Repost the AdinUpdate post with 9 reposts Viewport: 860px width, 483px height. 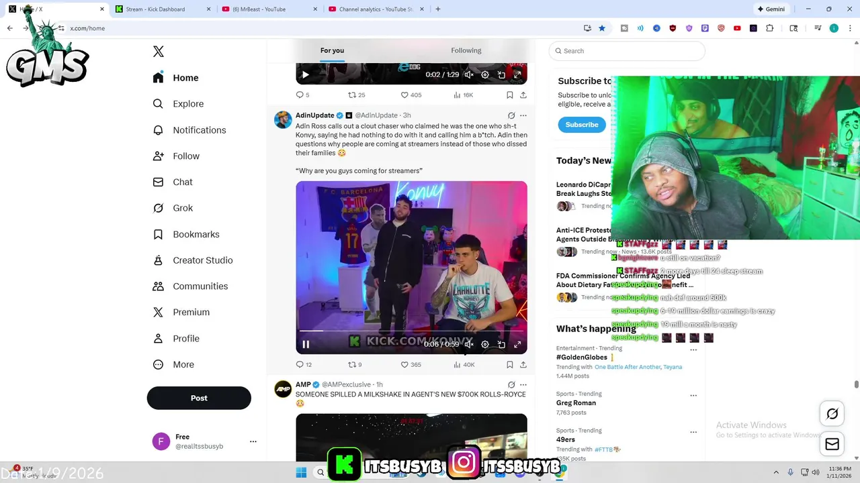[x=355, y=365]
